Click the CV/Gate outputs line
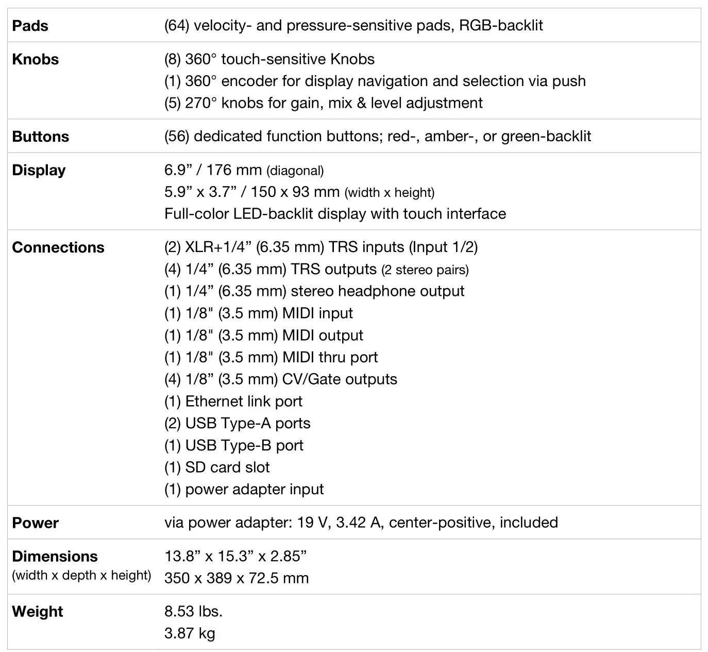This screenshot has width=708, height=652. coord(281,379)
